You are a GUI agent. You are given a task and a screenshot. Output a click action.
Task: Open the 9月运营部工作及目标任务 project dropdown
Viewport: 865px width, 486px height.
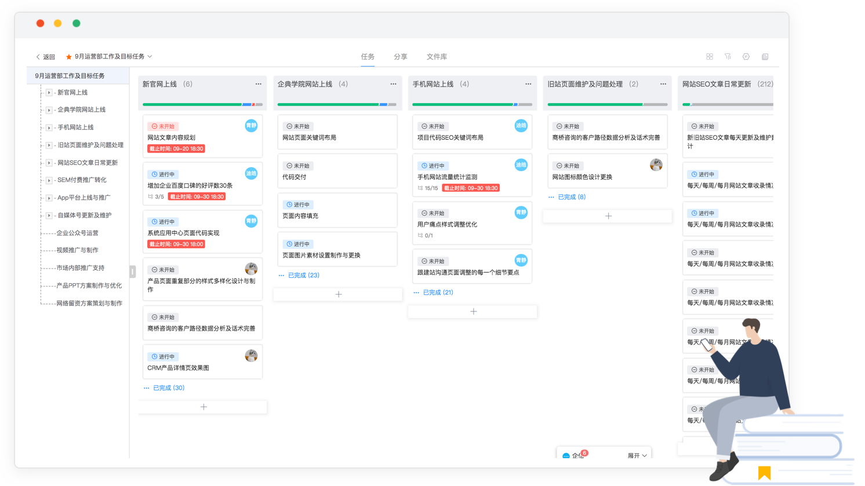tap(150, 57)
